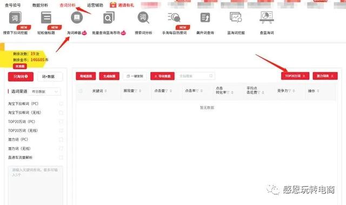Screen dimensions: 346x205
Task: Open the 邀请有礼 menu item
Action: (126, 5)
